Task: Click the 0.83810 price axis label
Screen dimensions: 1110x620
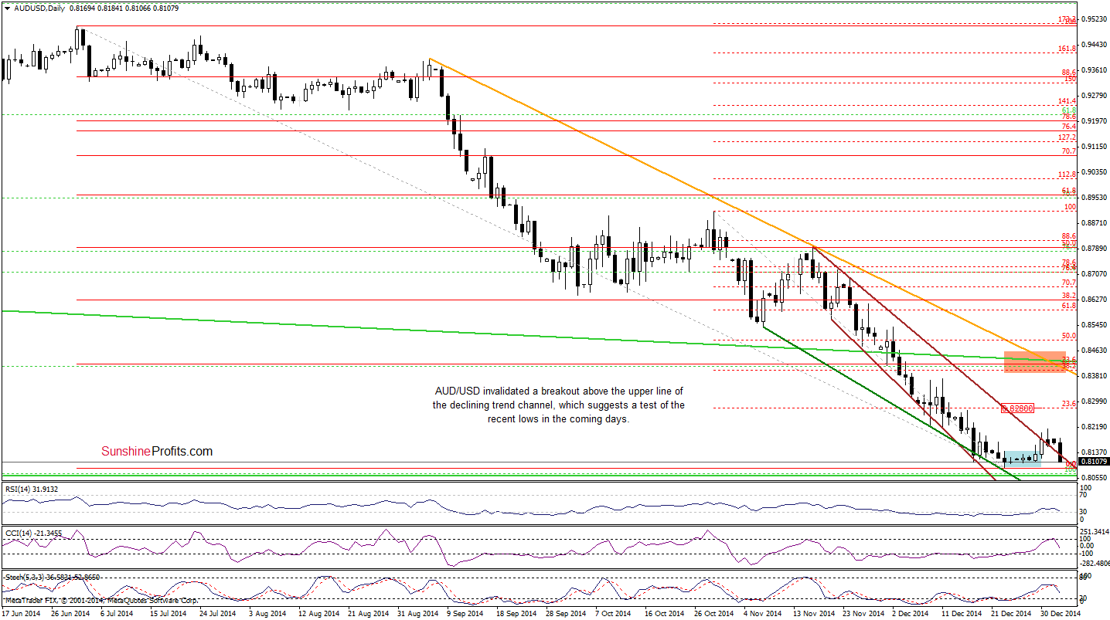Action: pos(1093,375)
